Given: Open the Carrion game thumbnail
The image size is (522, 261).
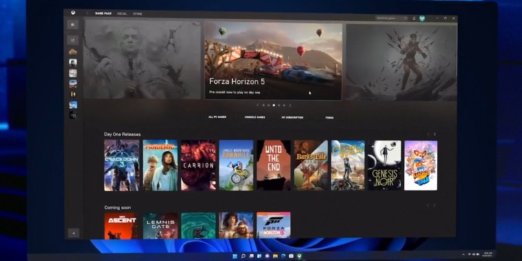Looking at the screenshot, I should tap(198, 165).
